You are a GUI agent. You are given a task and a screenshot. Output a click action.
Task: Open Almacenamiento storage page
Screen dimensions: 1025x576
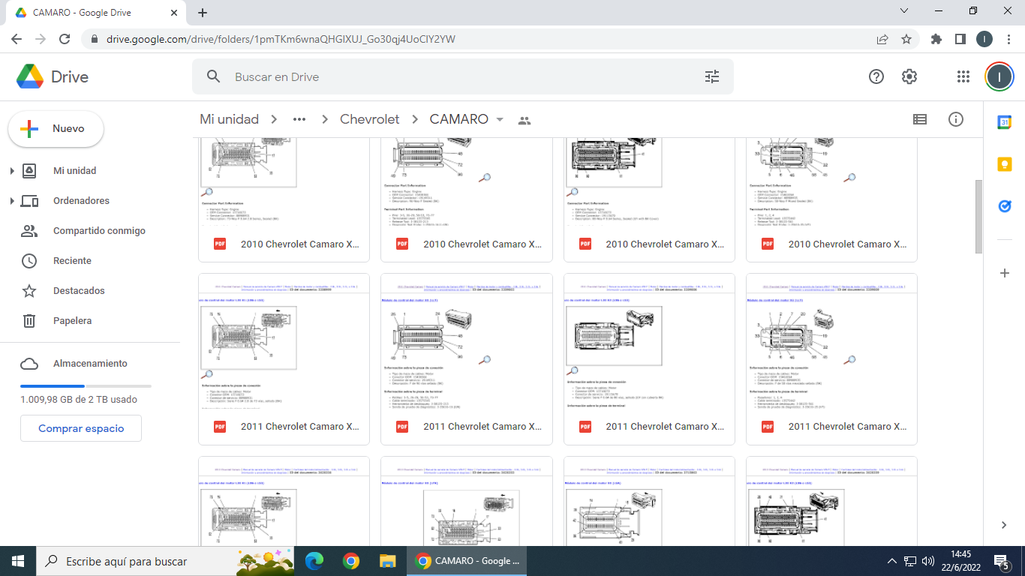click(90, 364)
